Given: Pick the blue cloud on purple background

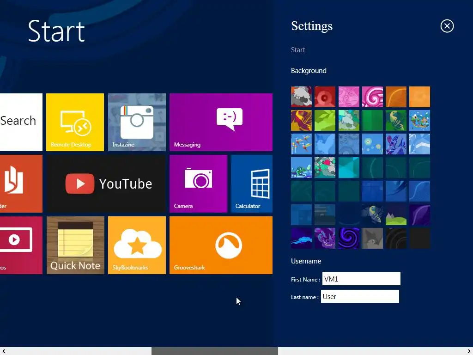Looking at the screenshot, I should pyautogui.click(x=301, y=238).
